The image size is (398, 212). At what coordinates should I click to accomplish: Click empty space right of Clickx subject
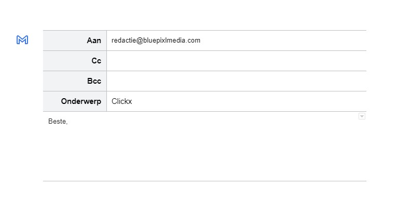click(249, 101)
